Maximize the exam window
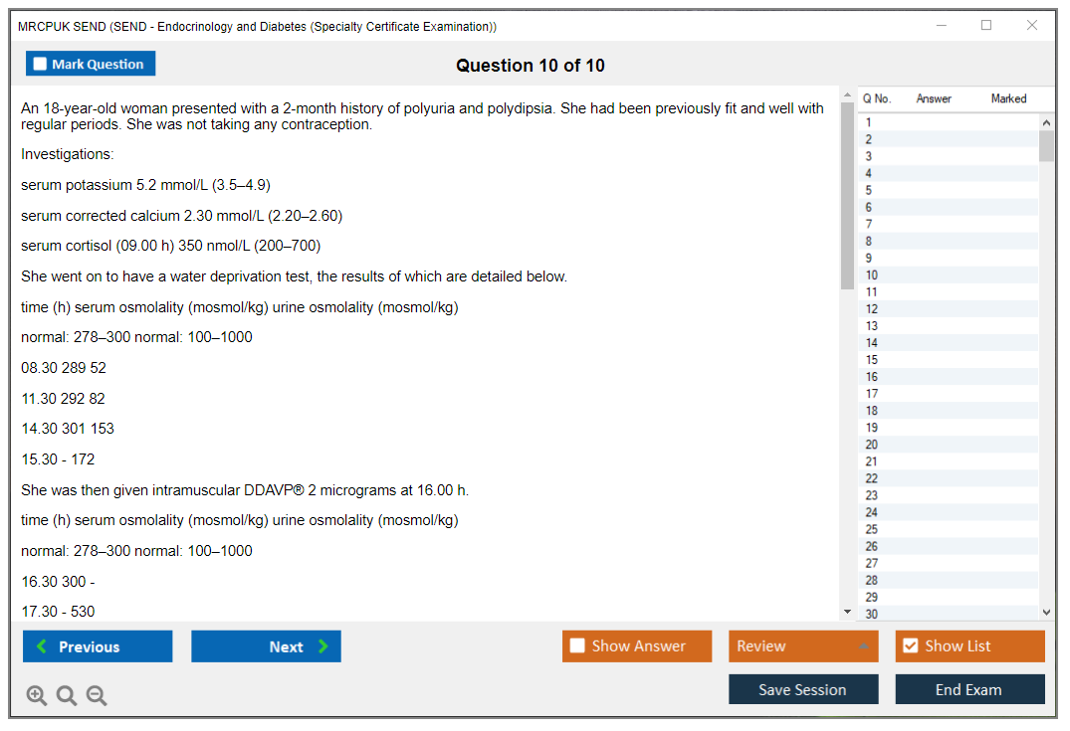Viewport: 1070px width, 731px height. (986, 26)
